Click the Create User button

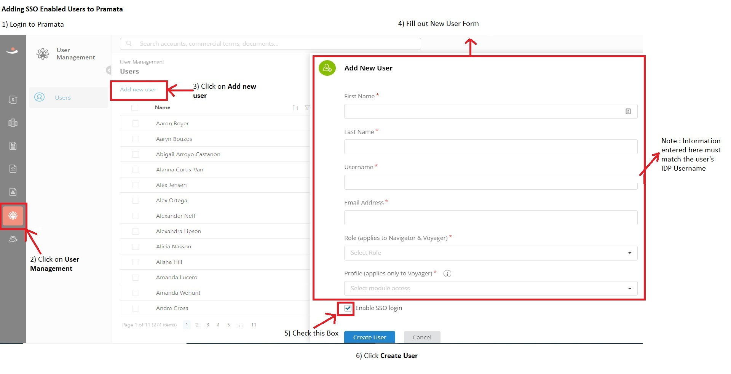pos(369,337)
